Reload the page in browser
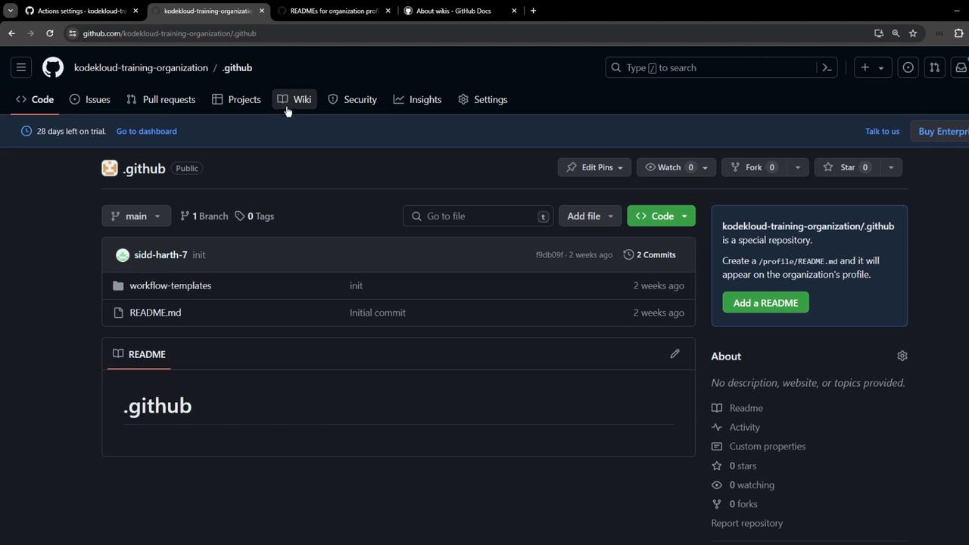This screenshot has width=969, height=545. [50, 33]
